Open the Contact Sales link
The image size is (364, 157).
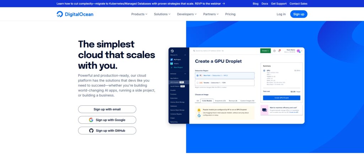point(298,4)
